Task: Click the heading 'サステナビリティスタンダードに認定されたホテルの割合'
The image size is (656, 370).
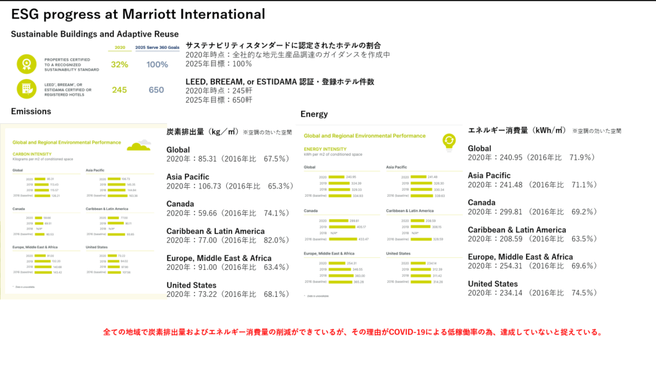Action: click(x=283, y=45)
